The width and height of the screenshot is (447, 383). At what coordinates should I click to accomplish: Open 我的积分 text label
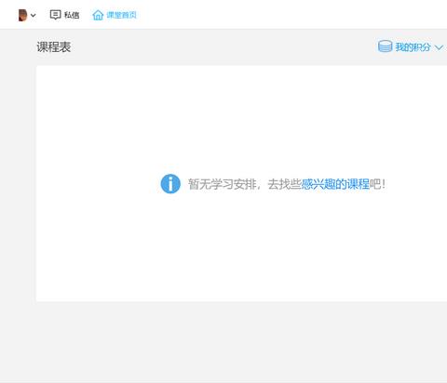(x=413, y=47)
